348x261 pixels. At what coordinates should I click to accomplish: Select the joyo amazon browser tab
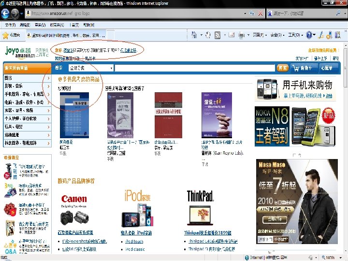point(65,35)
